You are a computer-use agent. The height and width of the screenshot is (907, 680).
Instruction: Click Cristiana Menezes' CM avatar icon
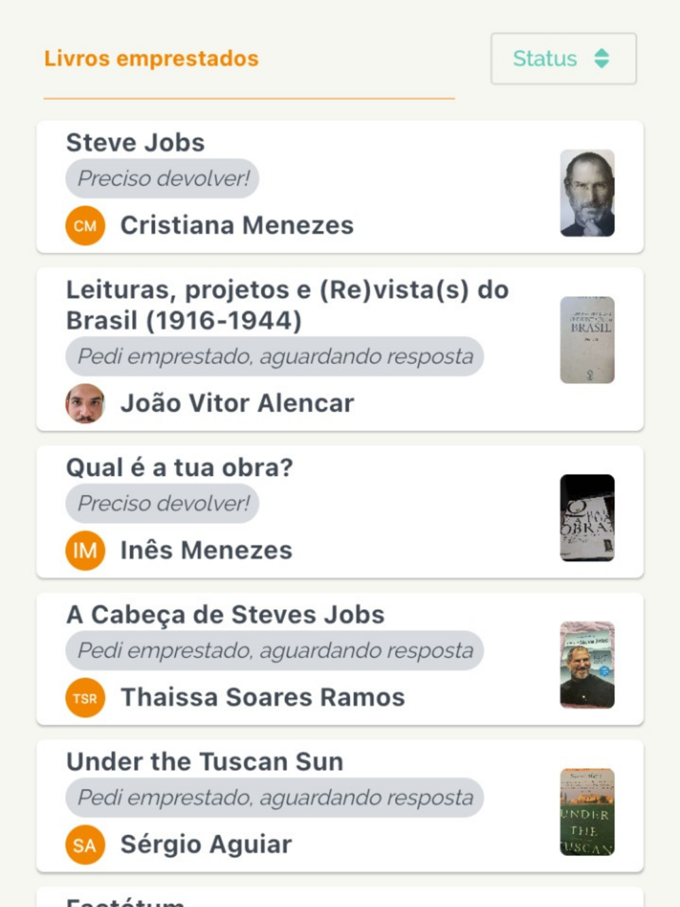pos(85,226)
